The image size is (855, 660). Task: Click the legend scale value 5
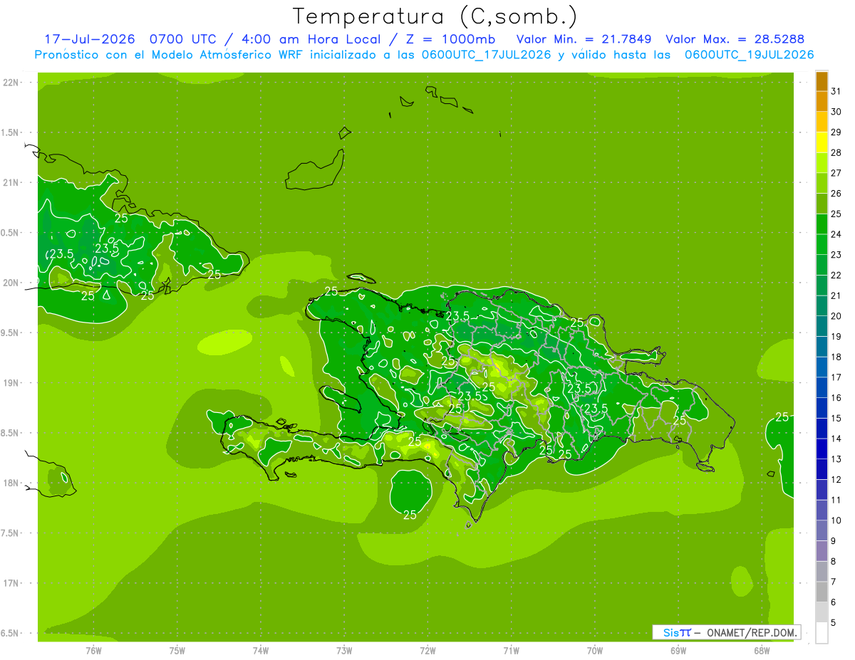[834, 623]
